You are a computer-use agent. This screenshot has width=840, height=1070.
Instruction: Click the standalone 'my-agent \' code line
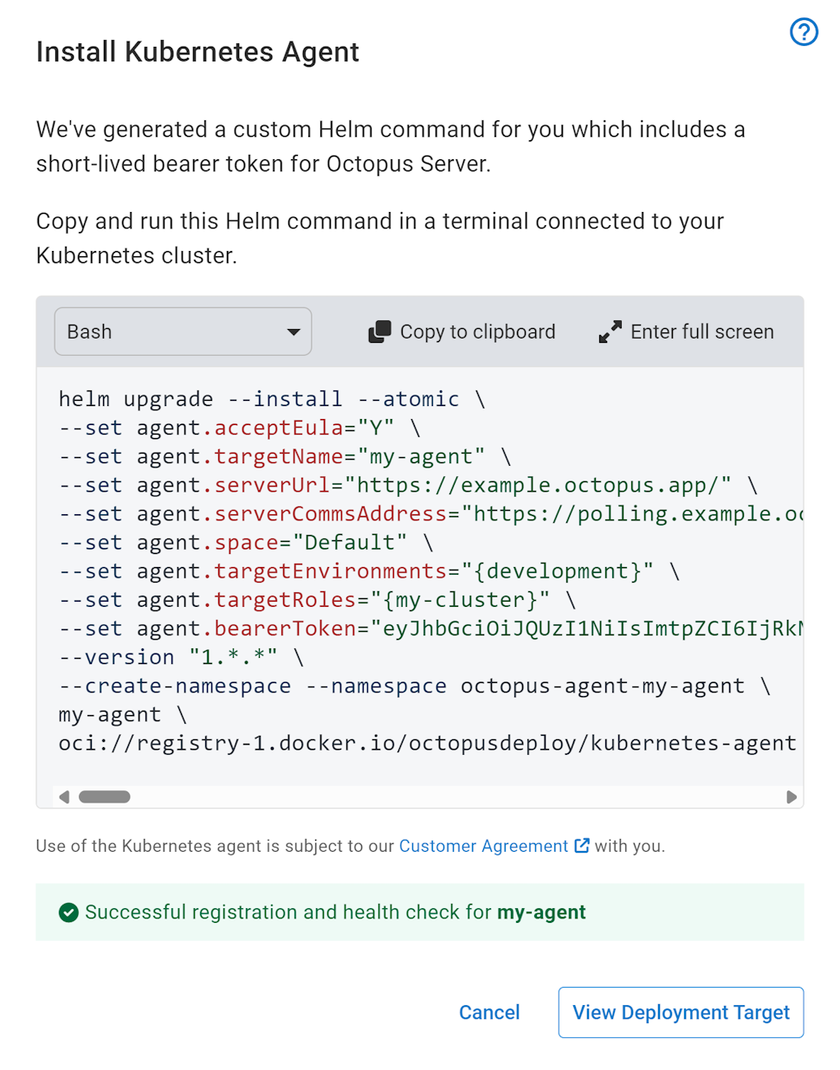pyautogui.click(x=123, y=714)
